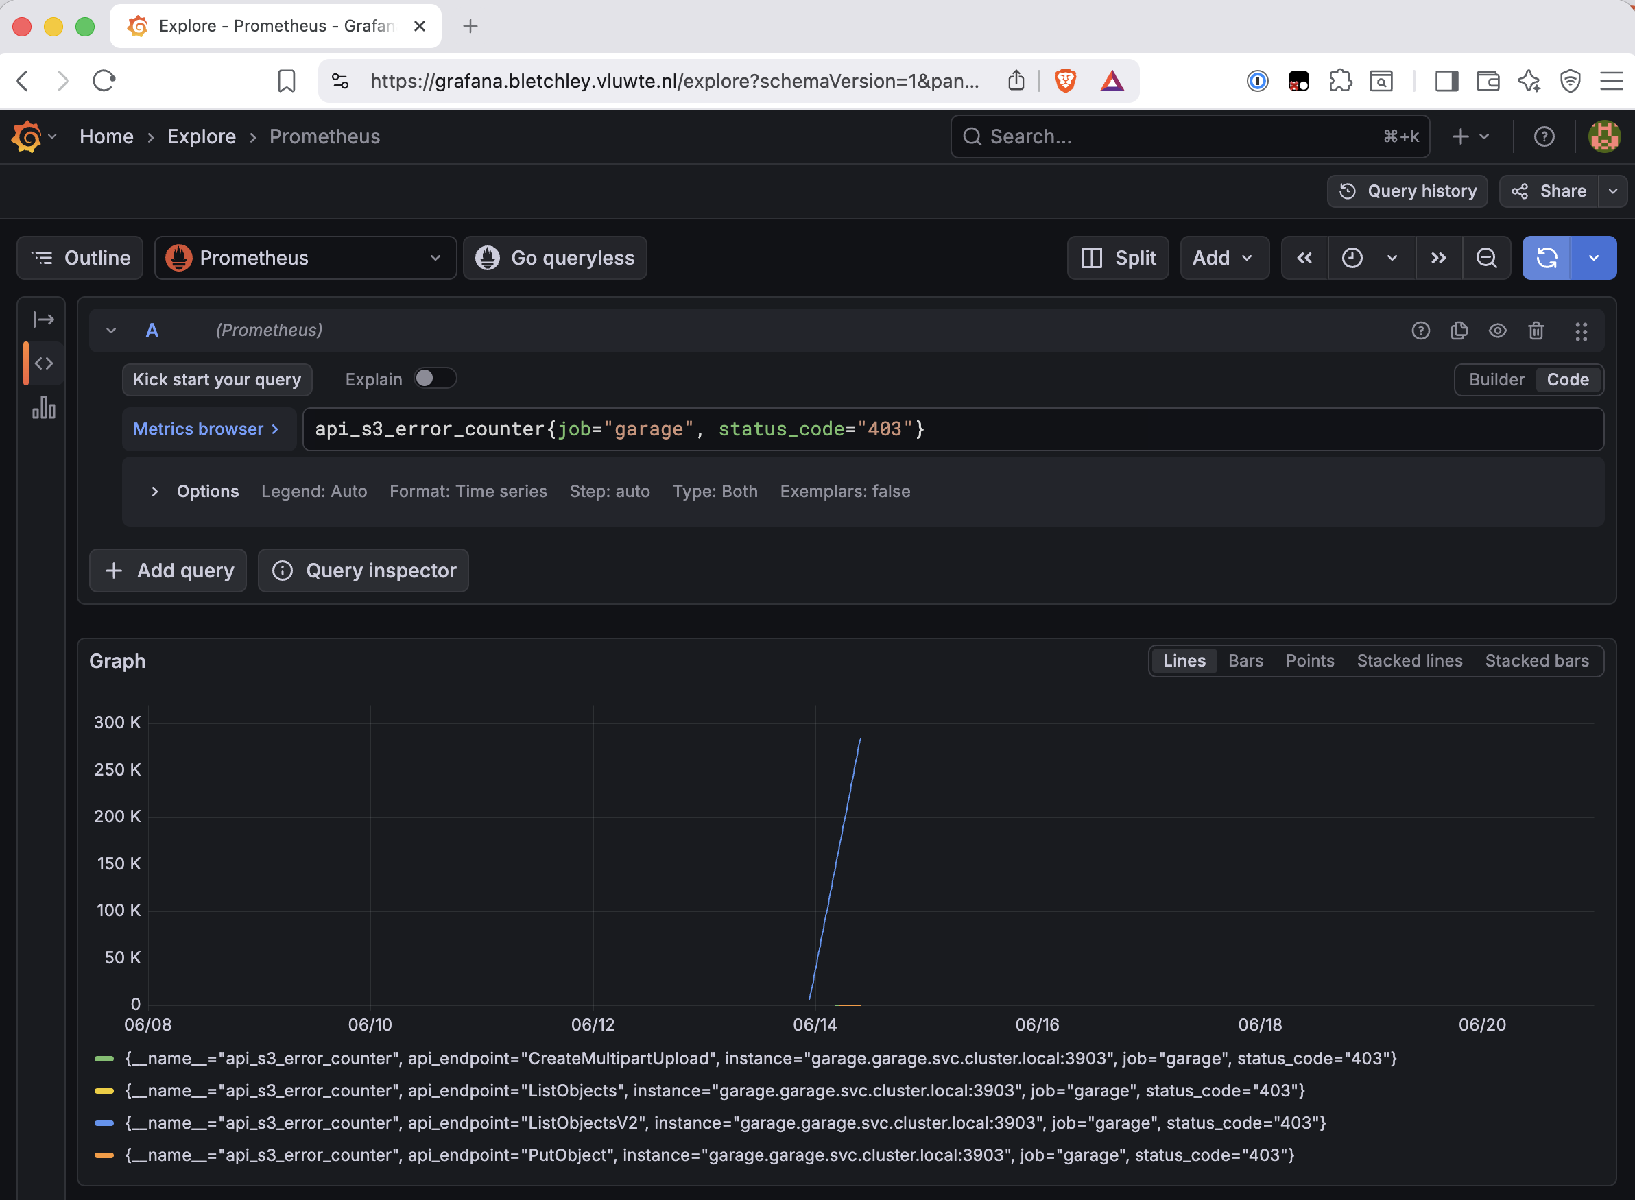Toggle query A visibility eye icon
The height and width of the screenshot is (1200, 1635).
1498,331
